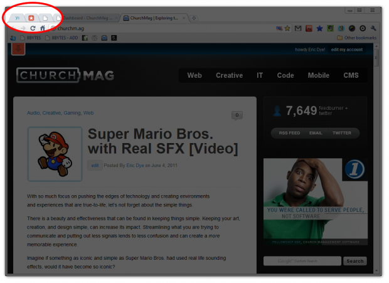Click the TWITTER button
389x283 pixels.
point(341,133)
